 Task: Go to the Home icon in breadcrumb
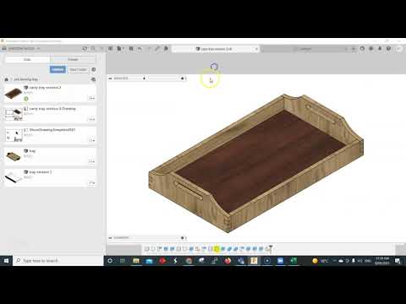6,79
